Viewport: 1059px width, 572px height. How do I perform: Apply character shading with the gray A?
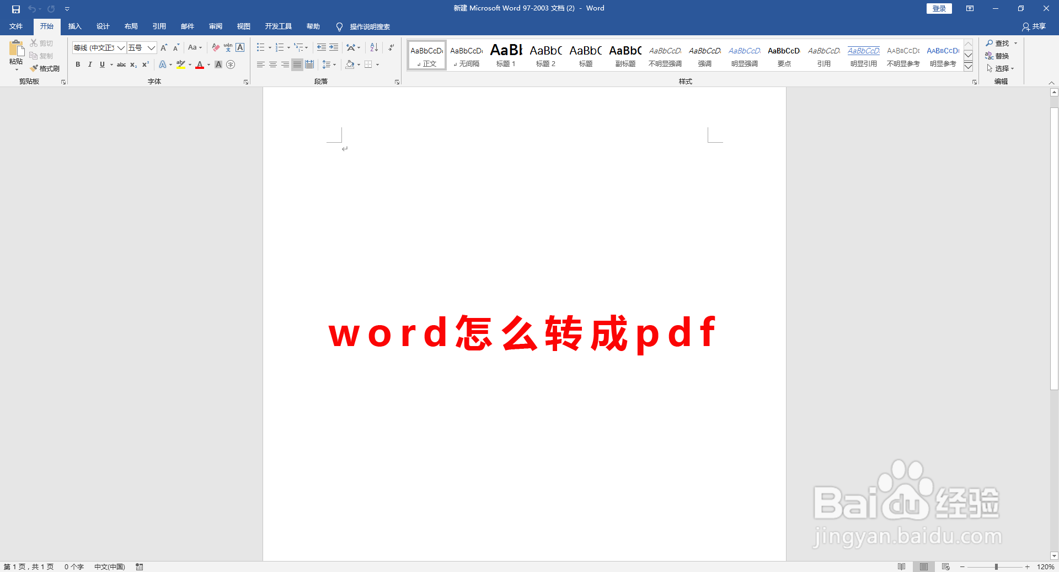click(x=218, y=64)
